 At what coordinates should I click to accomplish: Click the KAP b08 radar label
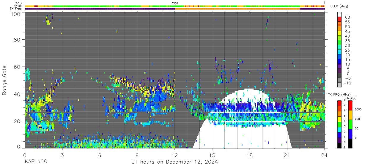pos(35,162)
